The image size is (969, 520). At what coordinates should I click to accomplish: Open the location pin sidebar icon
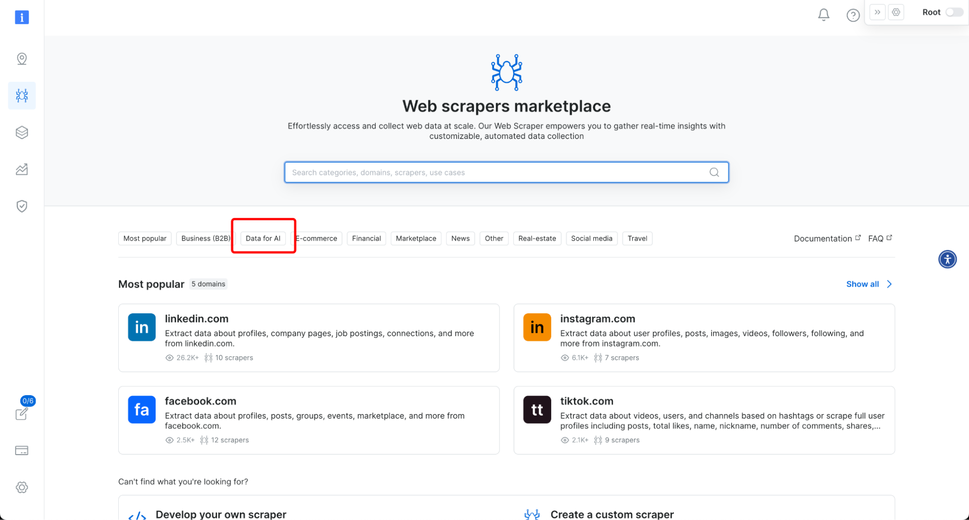tap(22, 59)
